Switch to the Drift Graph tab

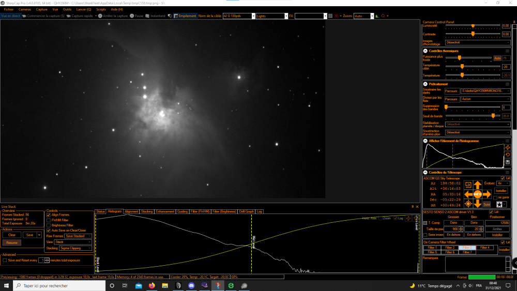tap(246, 211)
